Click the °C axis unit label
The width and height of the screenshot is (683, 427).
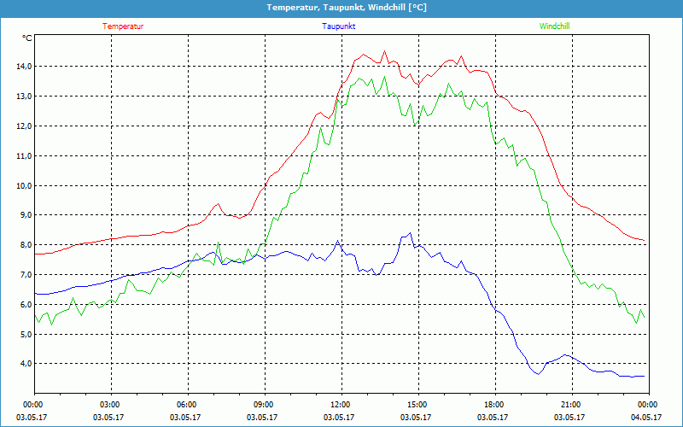coord(27,38)
